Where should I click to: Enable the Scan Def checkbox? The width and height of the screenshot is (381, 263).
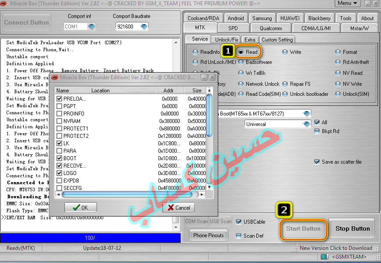click(x=238, y=236)
